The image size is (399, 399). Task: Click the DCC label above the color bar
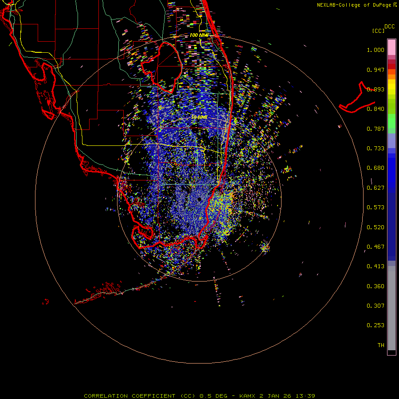(389, 26)
